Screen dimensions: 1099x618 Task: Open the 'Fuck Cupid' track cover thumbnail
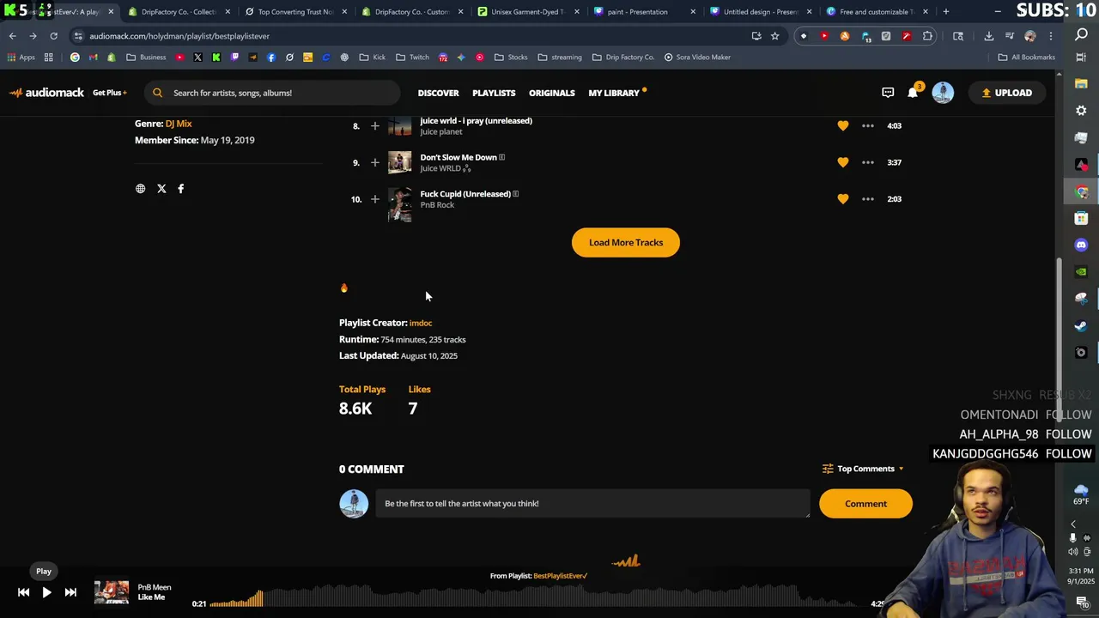pyautogui.click(x=400, y=205)
